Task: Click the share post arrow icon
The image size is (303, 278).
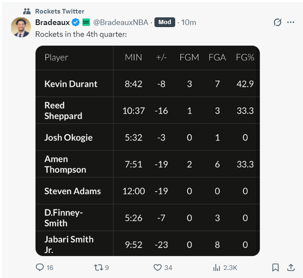Action: tap(291, 268)
